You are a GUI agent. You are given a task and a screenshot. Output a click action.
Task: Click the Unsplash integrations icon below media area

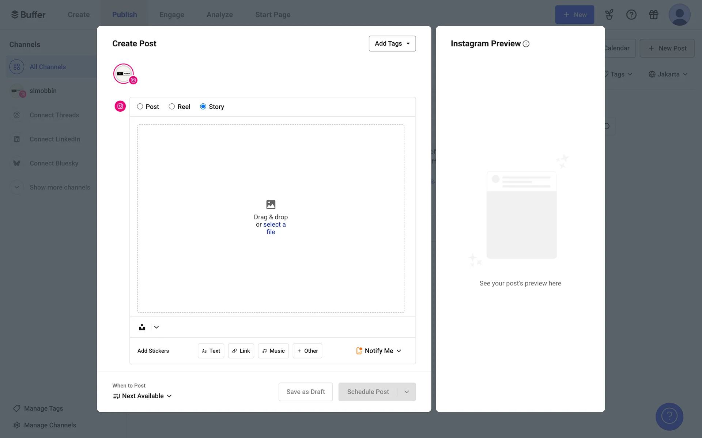[142, 327]
